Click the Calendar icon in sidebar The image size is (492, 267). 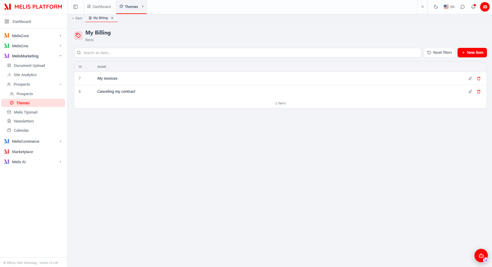[x=9, y=130]
